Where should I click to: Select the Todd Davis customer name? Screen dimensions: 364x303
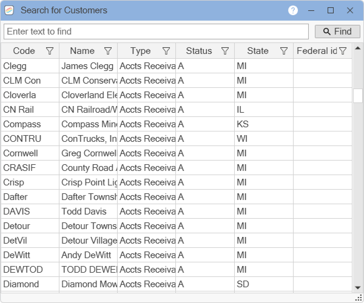(84, 211)
